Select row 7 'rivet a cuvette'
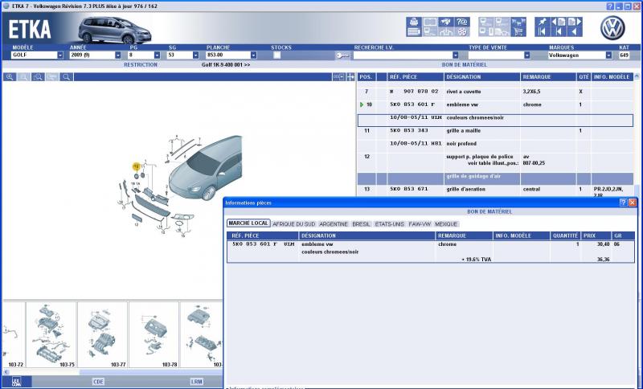The height and width of the screenshot is (389, 643). 495,92
